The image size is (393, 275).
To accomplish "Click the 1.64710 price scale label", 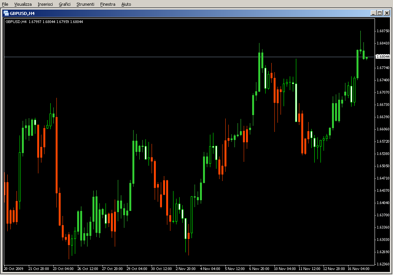I will [x=383, y=178].
